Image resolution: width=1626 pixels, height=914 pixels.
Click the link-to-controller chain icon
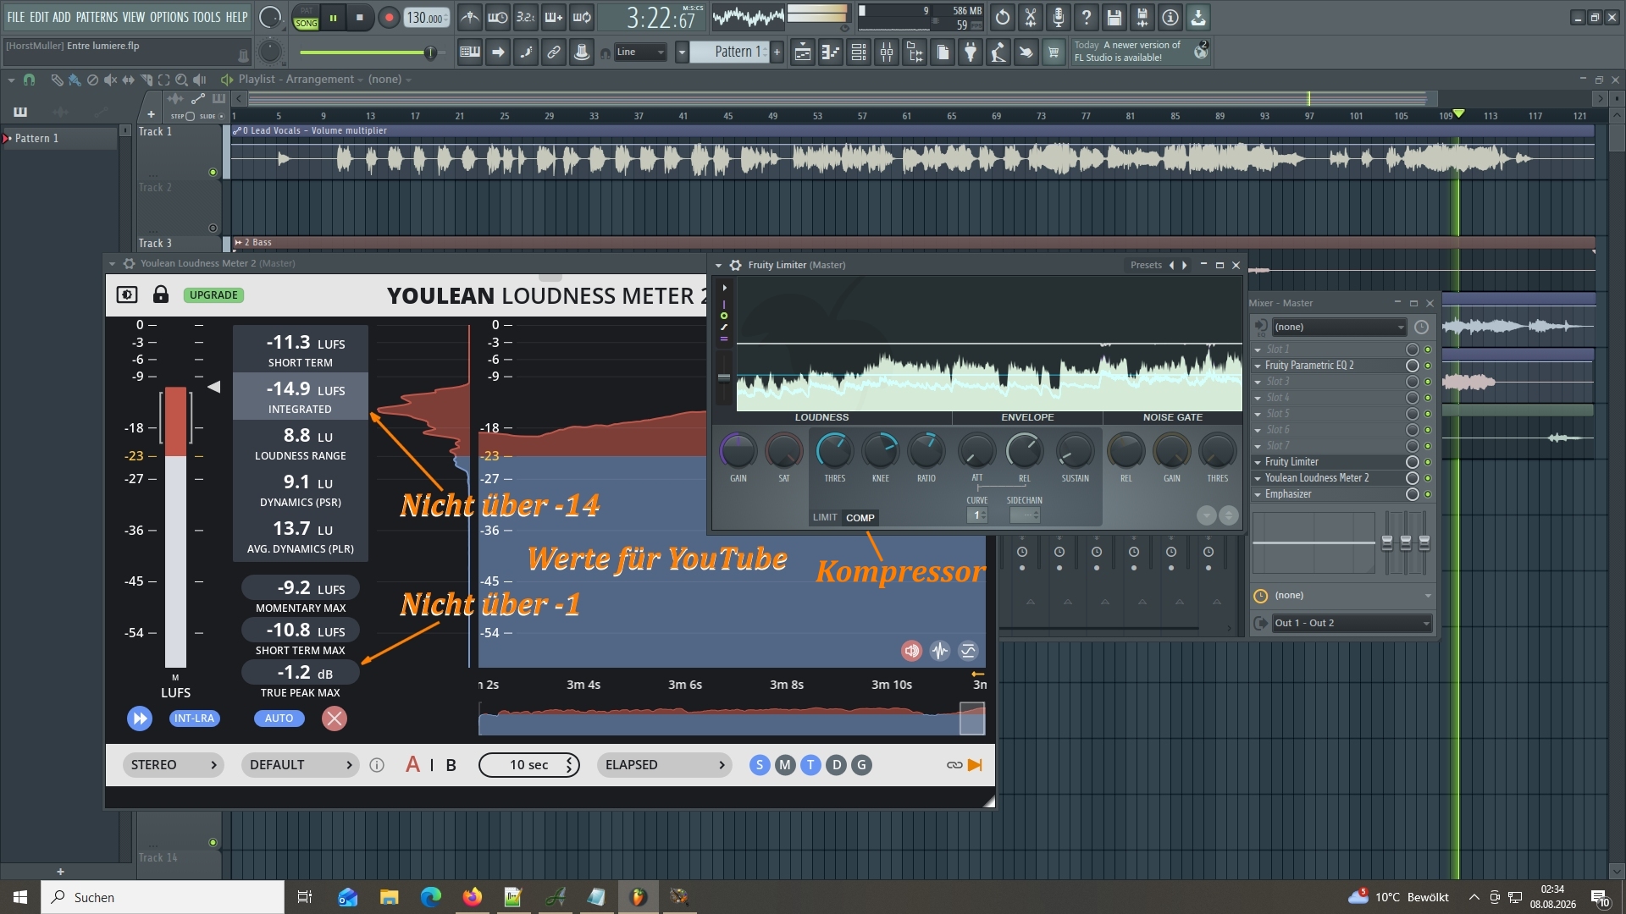(554, 52)
